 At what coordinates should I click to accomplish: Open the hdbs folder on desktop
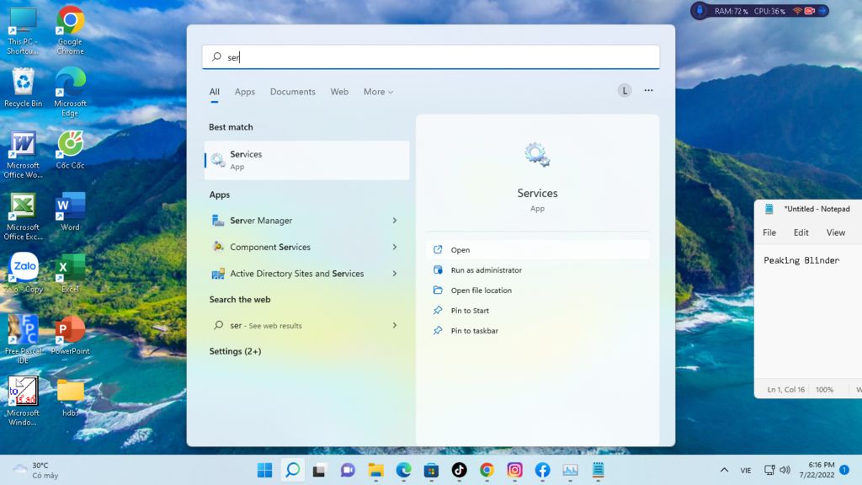[x=71, y=397]
